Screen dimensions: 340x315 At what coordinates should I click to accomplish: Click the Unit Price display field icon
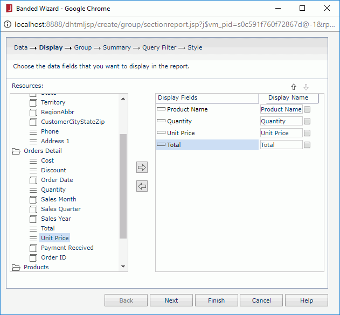coord(161,132)
